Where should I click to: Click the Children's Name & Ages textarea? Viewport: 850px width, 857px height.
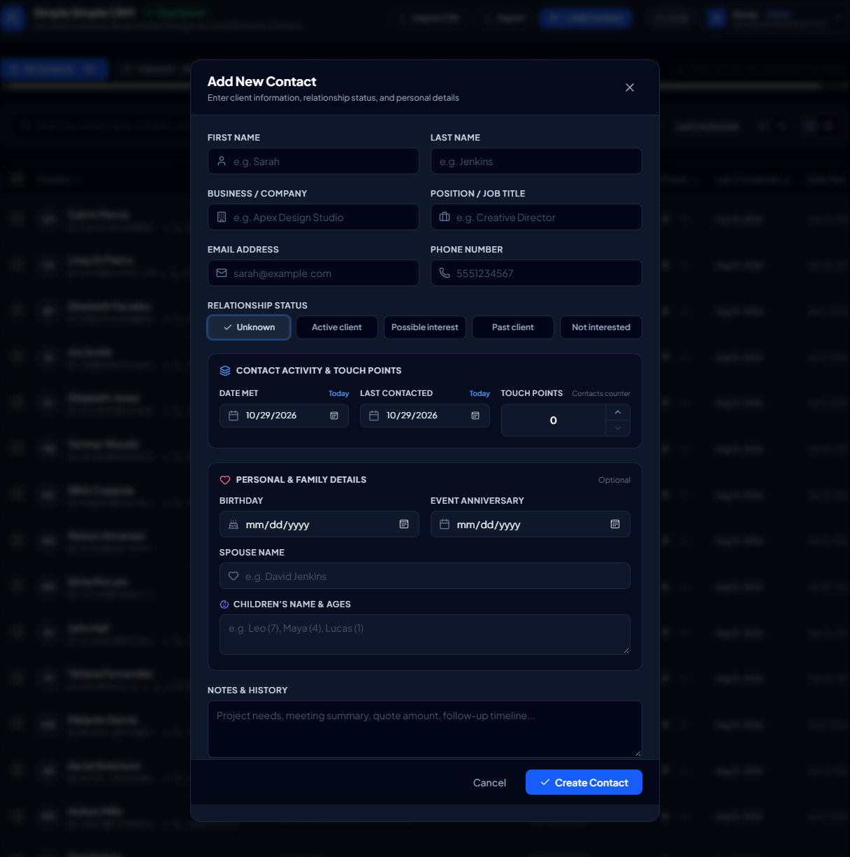click(425, 635)
